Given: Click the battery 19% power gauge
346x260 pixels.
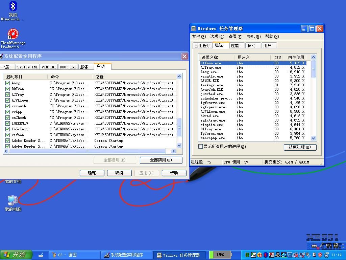Looking at the screenshot, I should [x=220, y=255].
